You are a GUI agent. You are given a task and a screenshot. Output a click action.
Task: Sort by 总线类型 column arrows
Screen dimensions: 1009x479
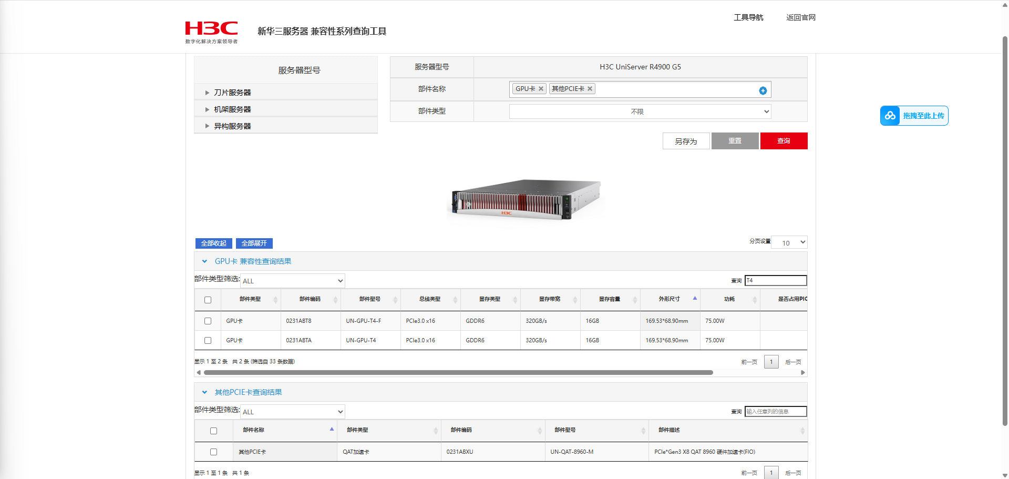pyautogui.click(x=455, y=300)
